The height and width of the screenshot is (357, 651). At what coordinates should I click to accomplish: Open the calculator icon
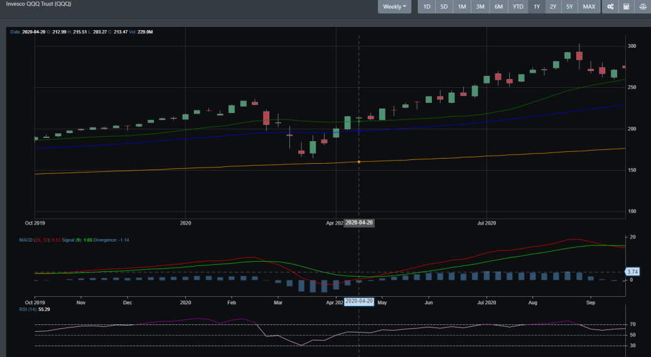(x=626, y=7)
